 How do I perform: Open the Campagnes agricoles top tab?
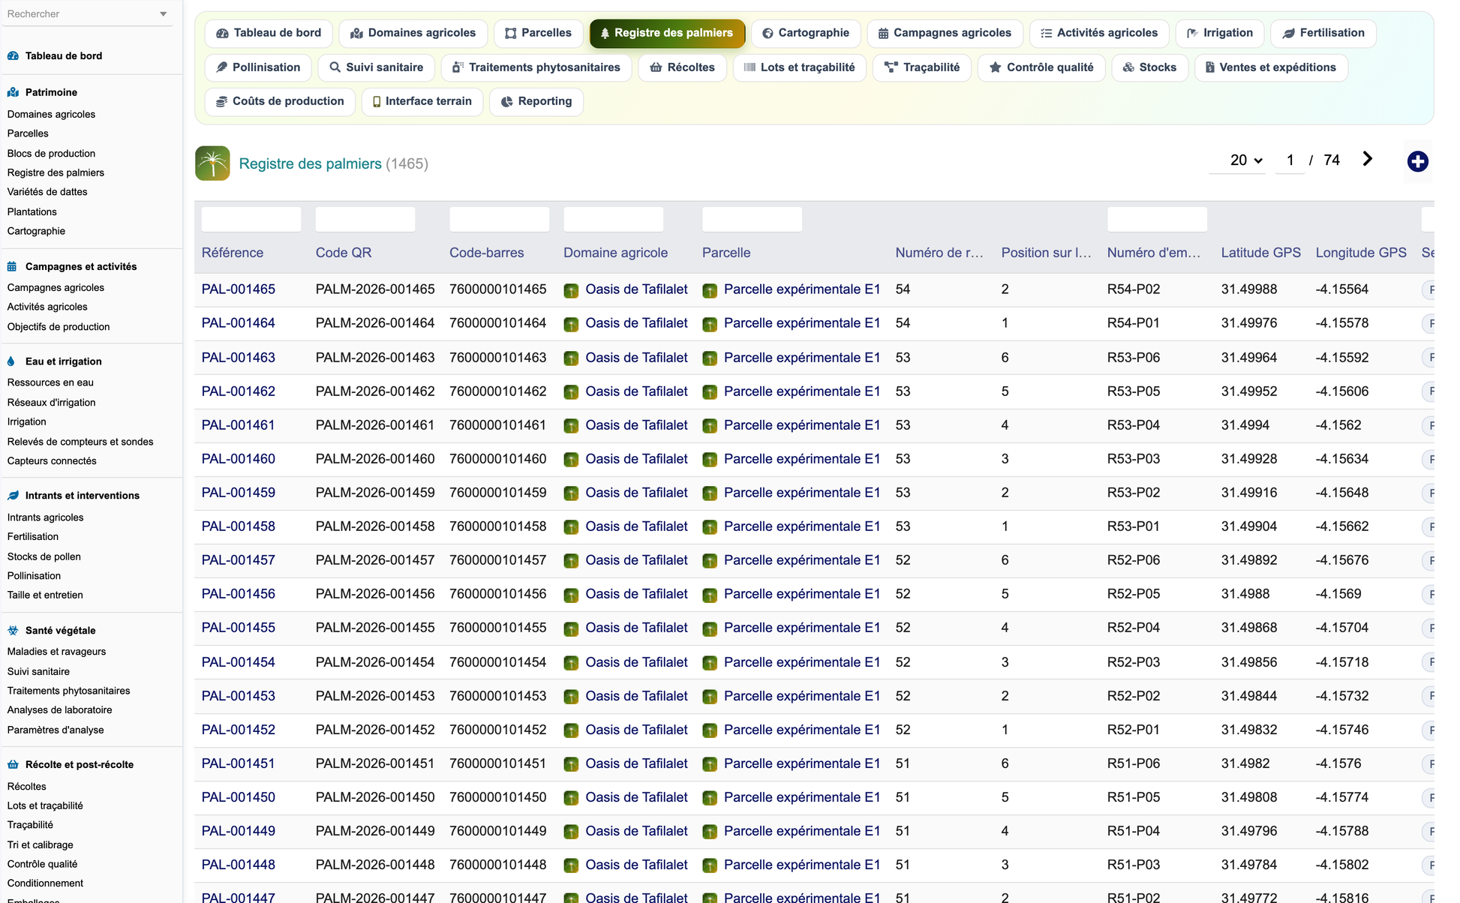pos(945,33)
